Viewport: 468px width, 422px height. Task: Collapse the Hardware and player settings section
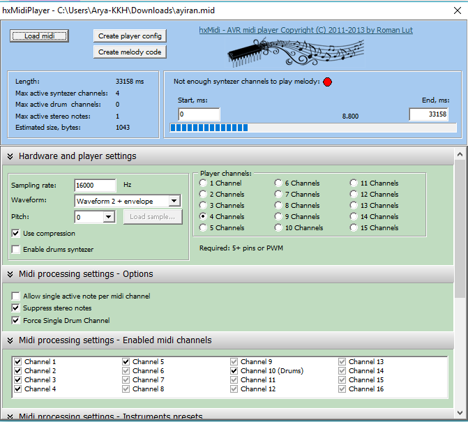pos(10,156)
